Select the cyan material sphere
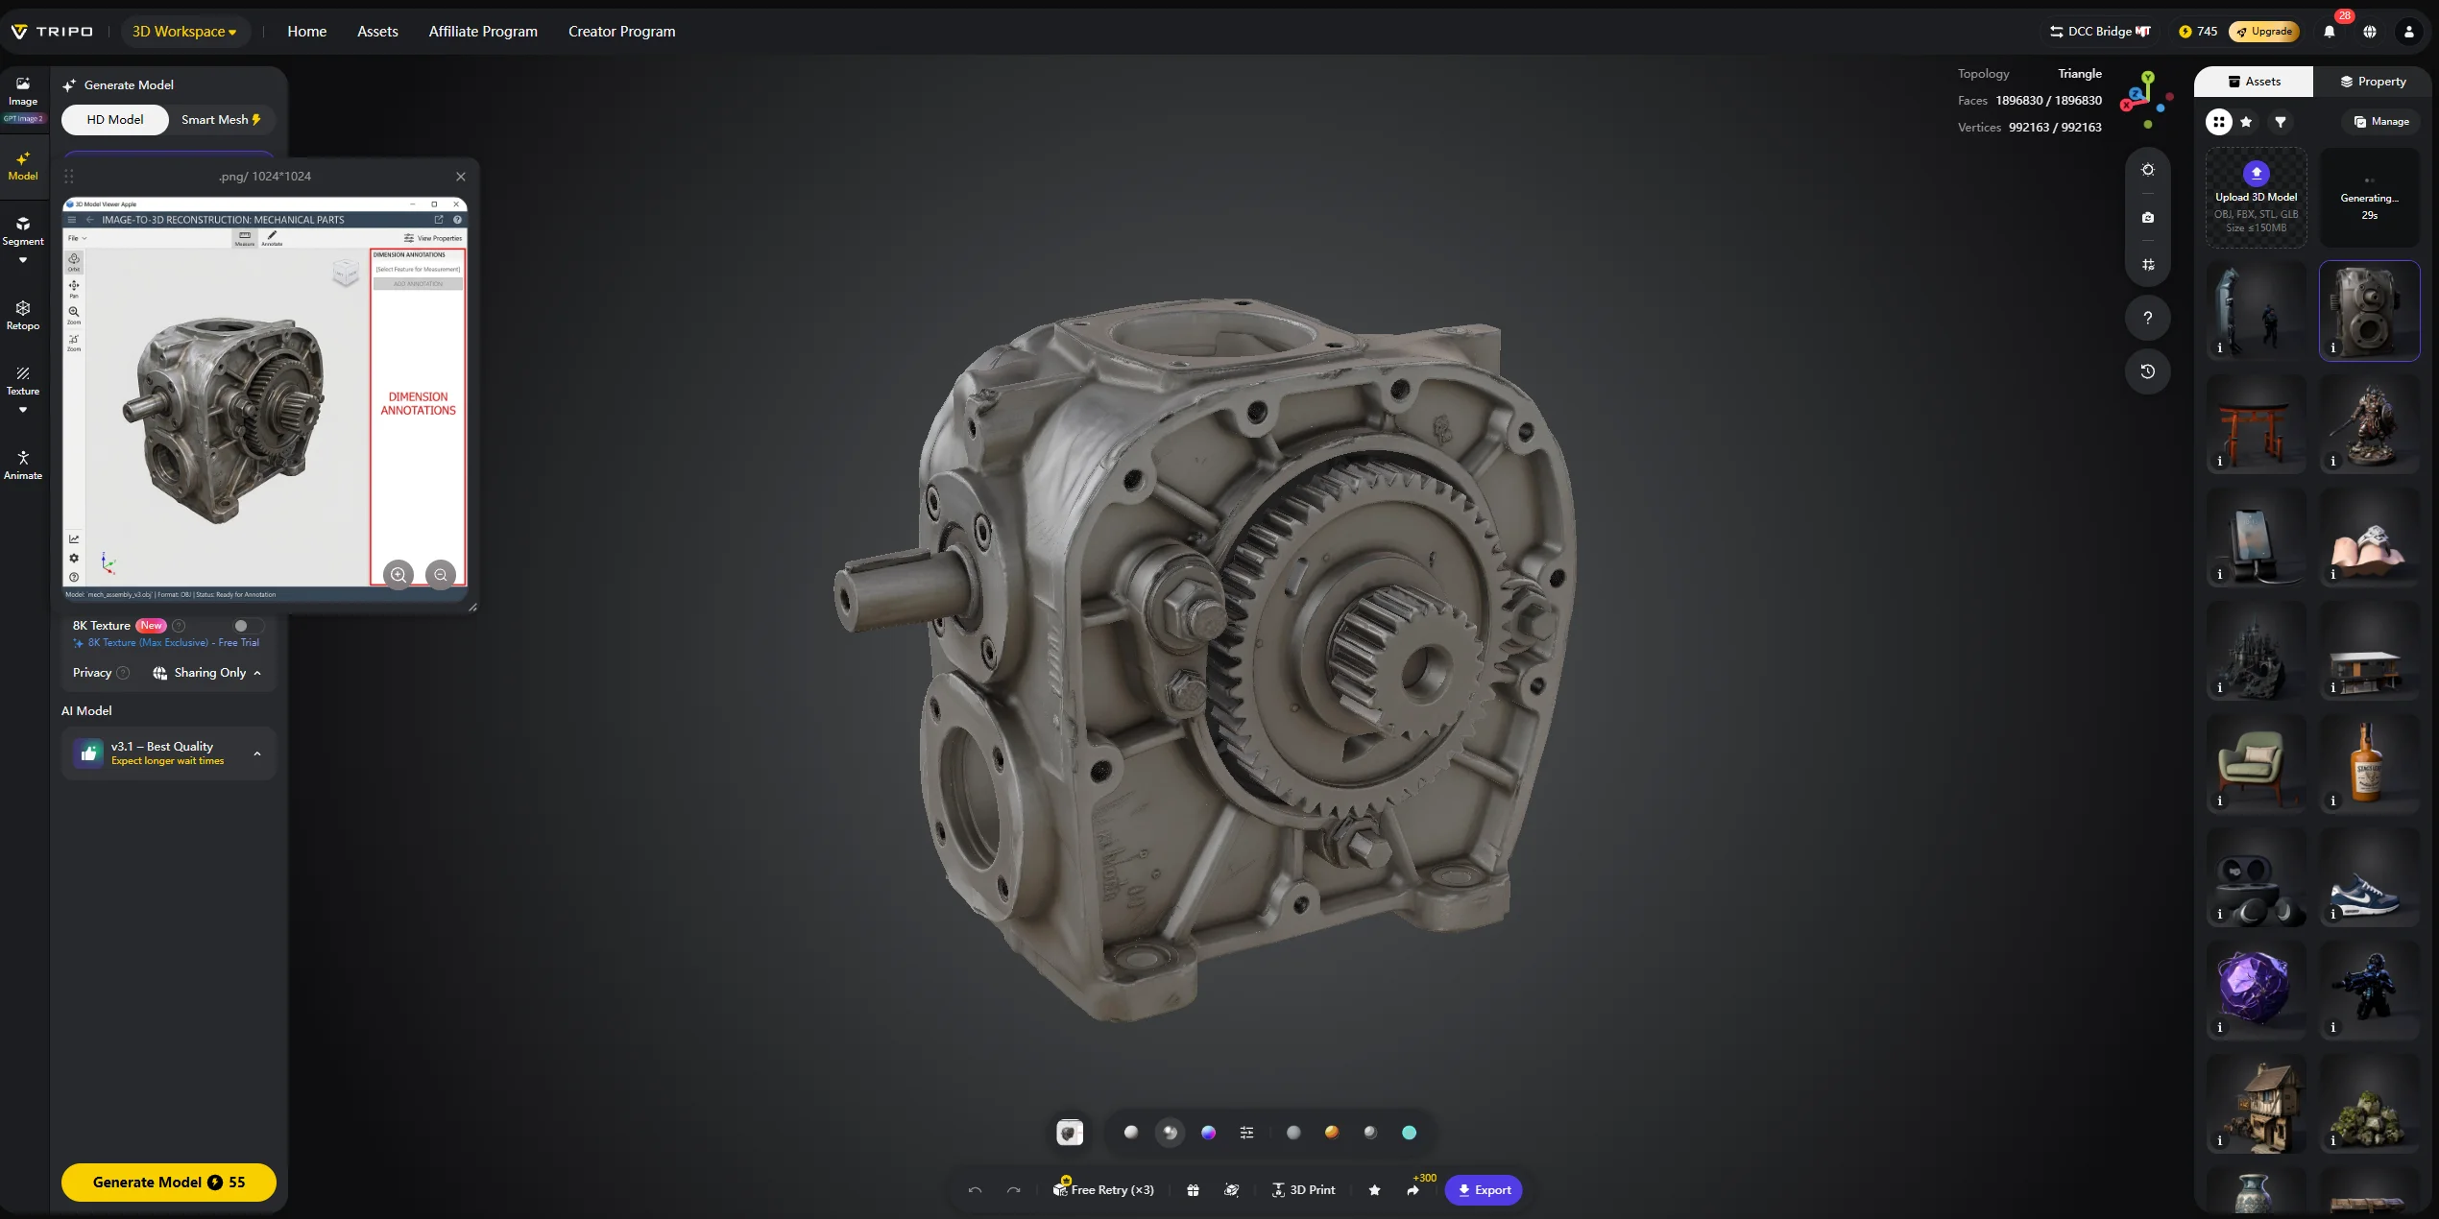Screen dimensions: 2439x1219 [1410, 1133]
